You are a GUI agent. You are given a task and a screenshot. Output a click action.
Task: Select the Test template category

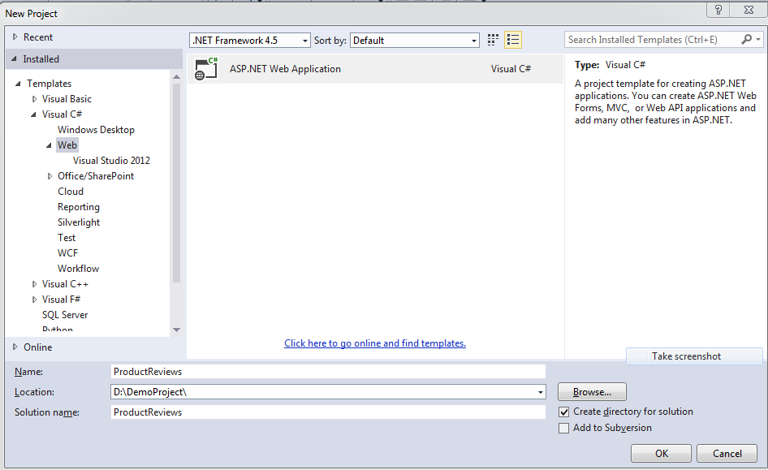(67, 238)
